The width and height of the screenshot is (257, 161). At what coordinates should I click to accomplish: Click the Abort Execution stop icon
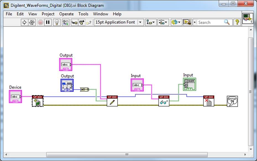click(40, 22)
